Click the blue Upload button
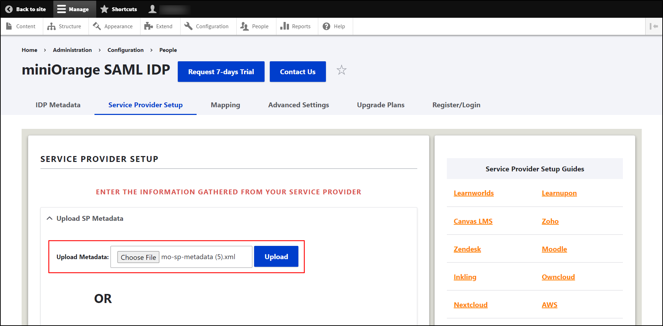This screenshot has width=663, height=326. click(x=276, y=257)
